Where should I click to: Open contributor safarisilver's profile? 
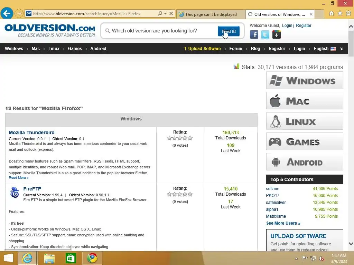click(276, 203)
